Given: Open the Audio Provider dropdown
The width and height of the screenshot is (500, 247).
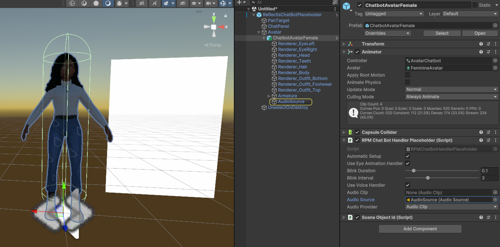Looking at the screenshot, I should [451, 207].
